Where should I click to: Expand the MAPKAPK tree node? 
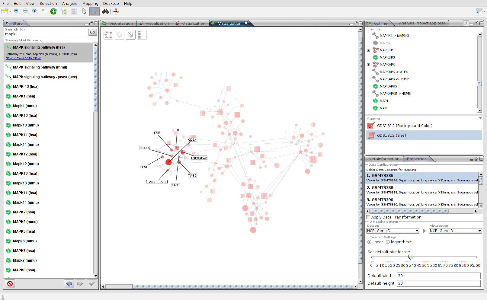point(368,65)
